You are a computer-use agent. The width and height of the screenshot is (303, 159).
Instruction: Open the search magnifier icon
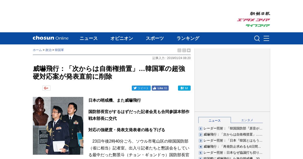(257, 38)
